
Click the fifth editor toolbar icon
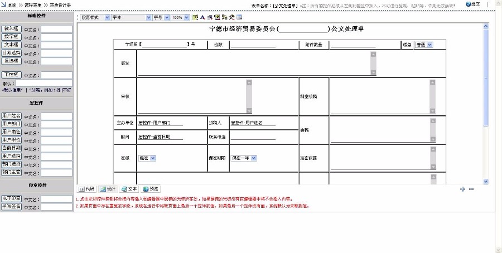[224, 17]
